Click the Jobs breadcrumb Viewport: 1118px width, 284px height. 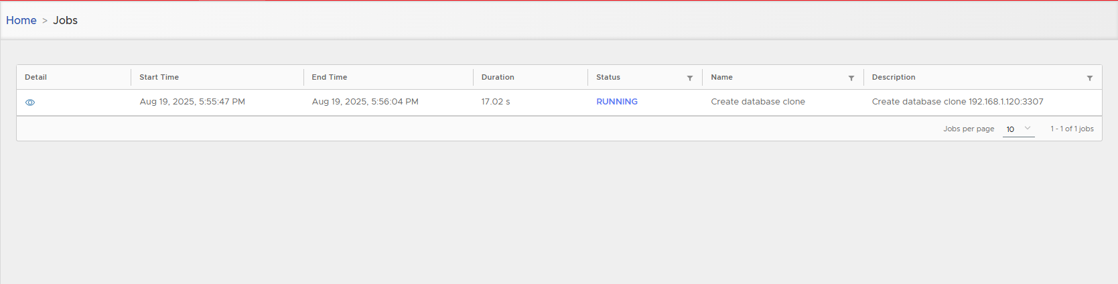coord(66,20)
